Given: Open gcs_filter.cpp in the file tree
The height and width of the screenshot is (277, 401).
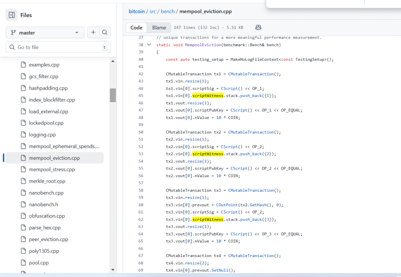Looking at the screenshot, I should [43, 76].
